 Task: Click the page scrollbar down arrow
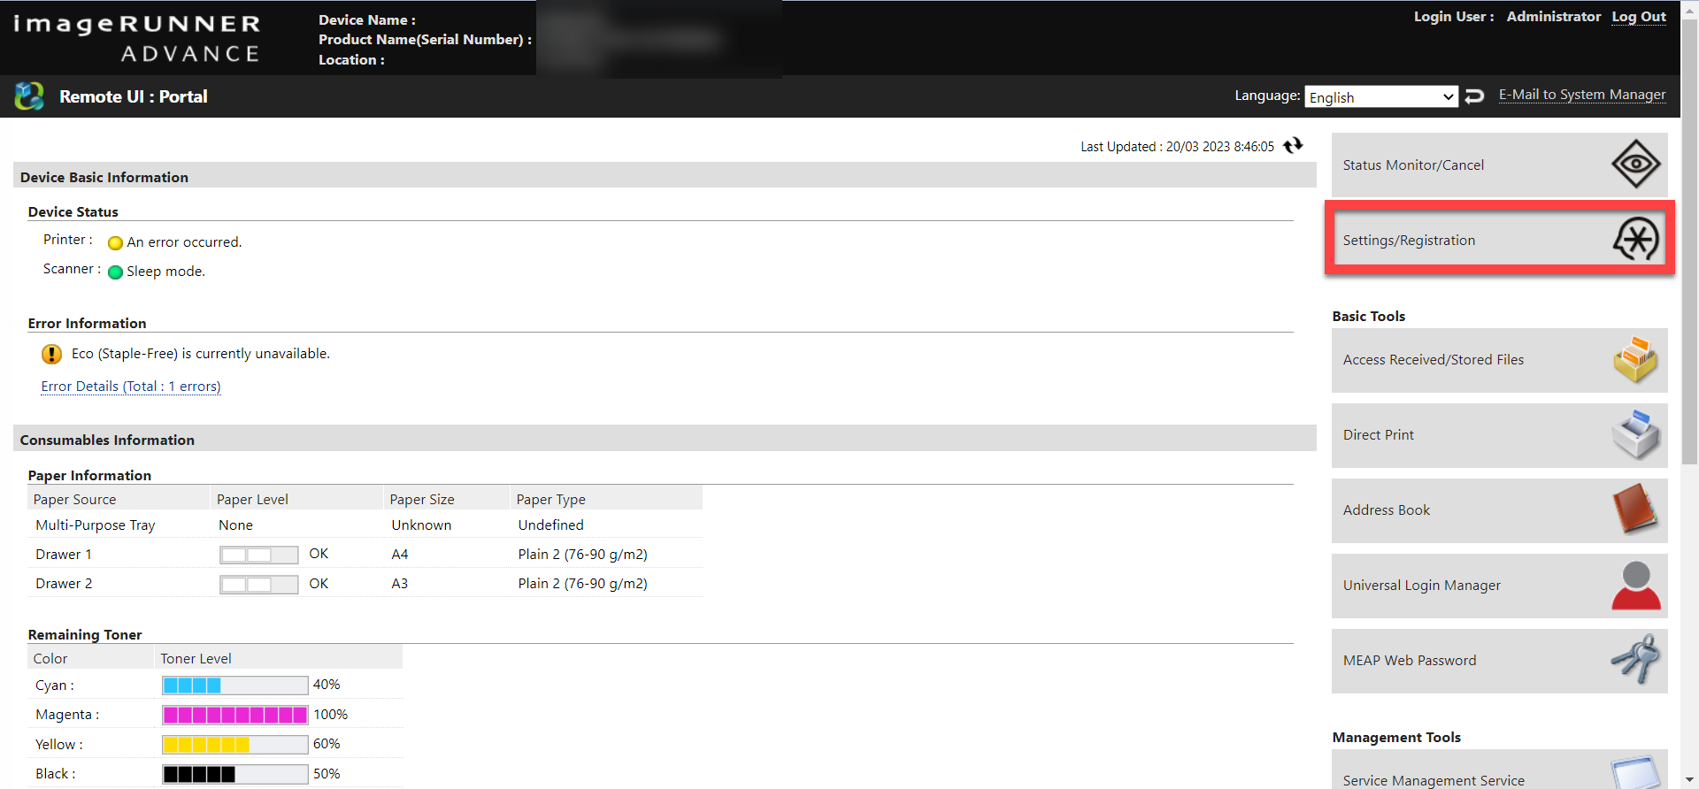1689,780
